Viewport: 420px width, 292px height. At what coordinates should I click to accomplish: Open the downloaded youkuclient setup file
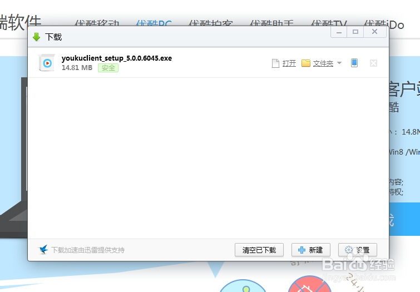point(289,63)
